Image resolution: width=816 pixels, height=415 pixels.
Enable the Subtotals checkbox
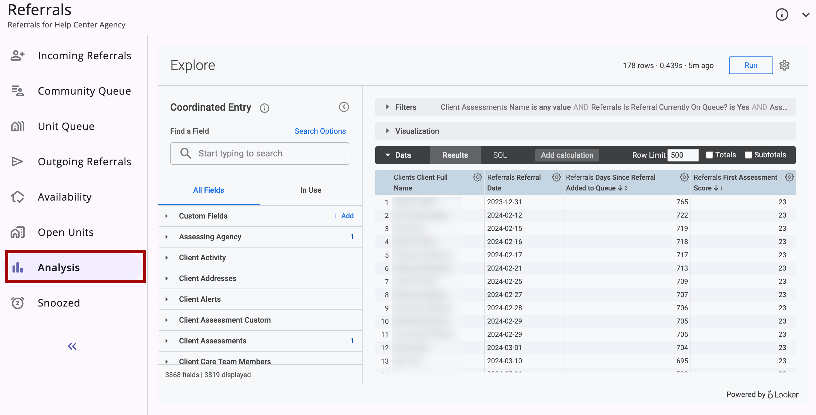tap(748, 155)
